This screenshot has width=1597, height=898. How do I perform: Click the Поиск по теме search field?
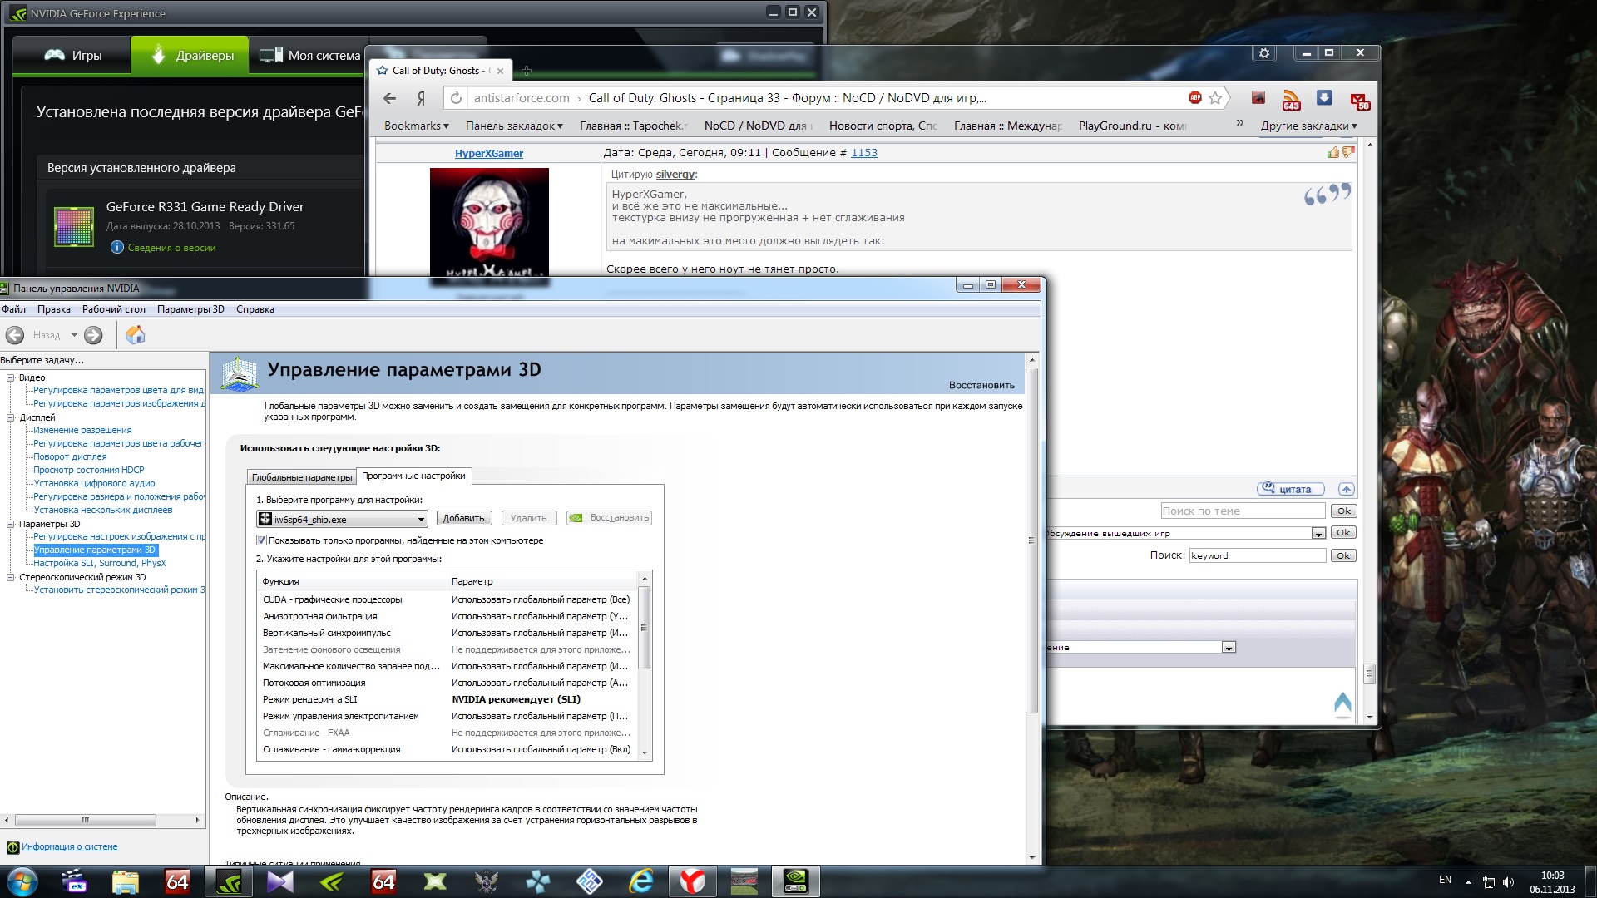coord(1243,511)
